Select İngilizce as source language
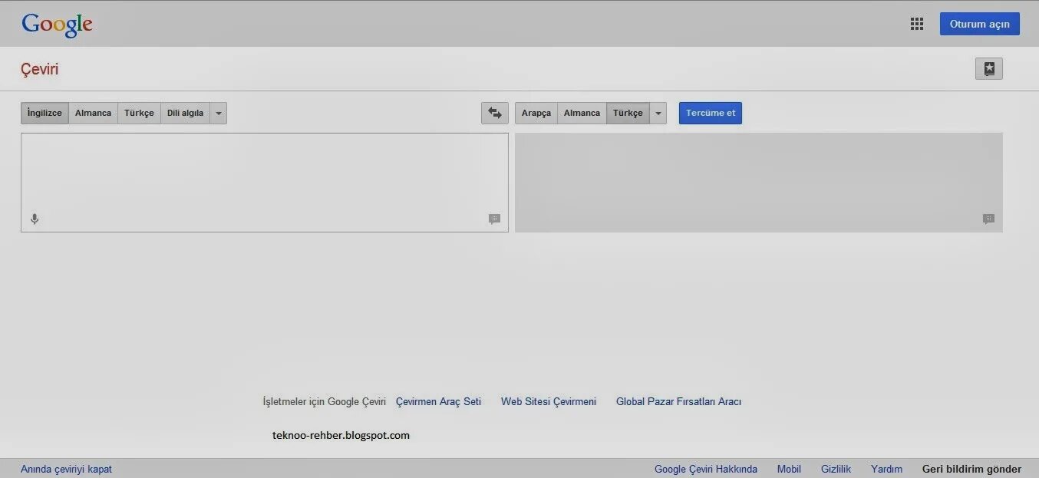Screen dimensions: 1039x478 (x=45, y=113)
